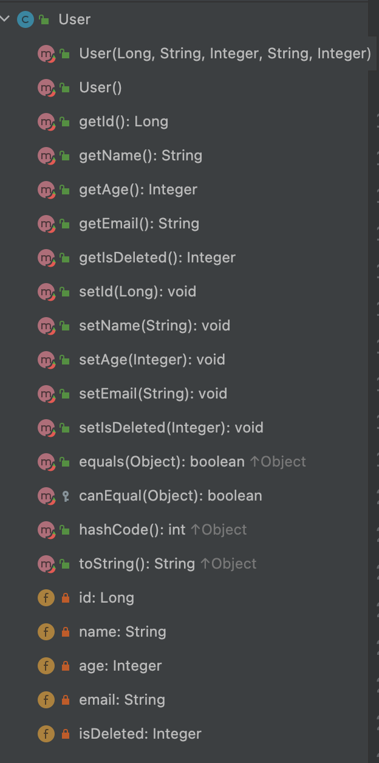Click the key icon beside canEqual method
This screenshot has height=763, width=379.
tap(66, 496)
